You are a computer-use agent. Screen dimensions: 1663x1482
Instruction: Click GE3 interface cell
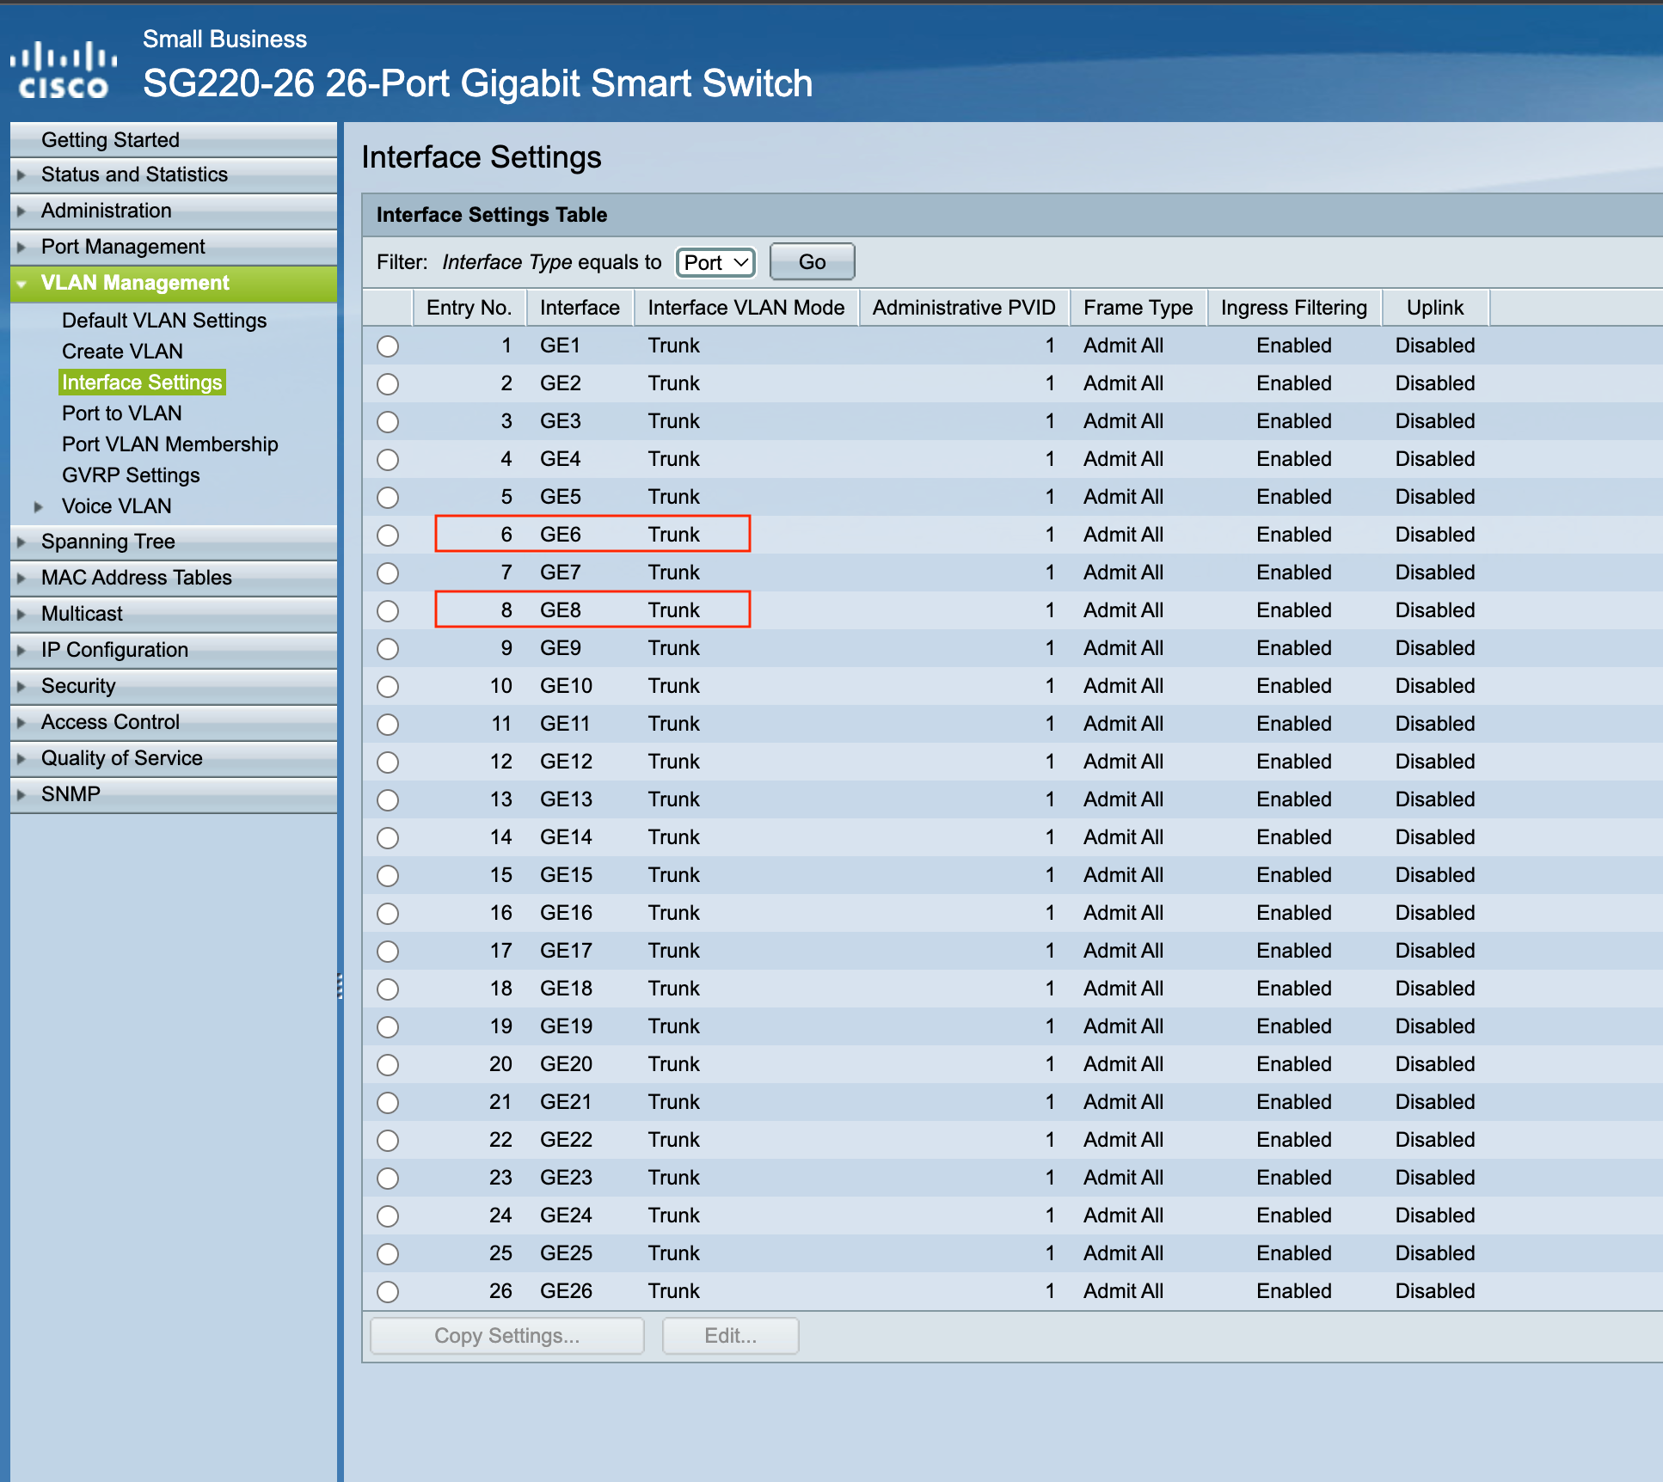click(x=561, y=421)
